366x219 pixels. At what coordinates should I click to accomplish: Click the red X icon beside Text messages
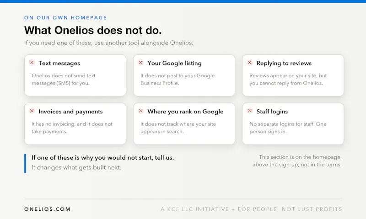[32, 63]
